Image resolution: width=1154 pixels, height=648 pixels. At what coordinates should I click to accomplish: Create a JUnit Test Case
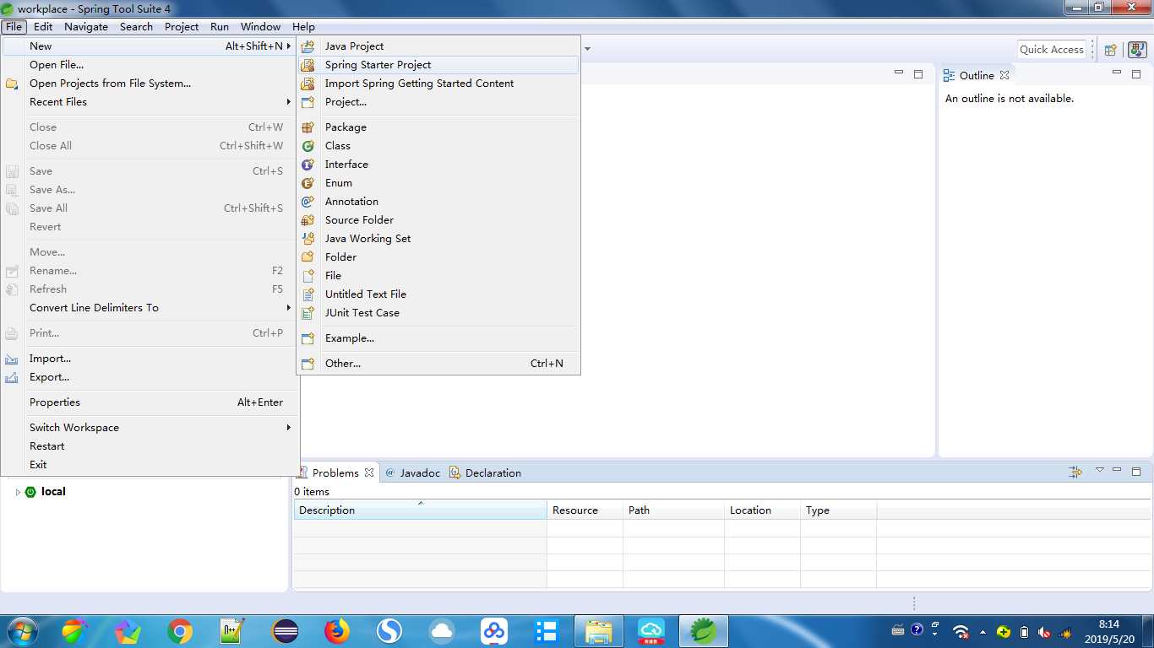tap(438, 313)
